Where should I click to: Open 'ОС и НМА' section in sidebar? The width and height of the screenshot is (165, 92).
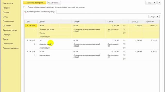(x=7, y=26)
